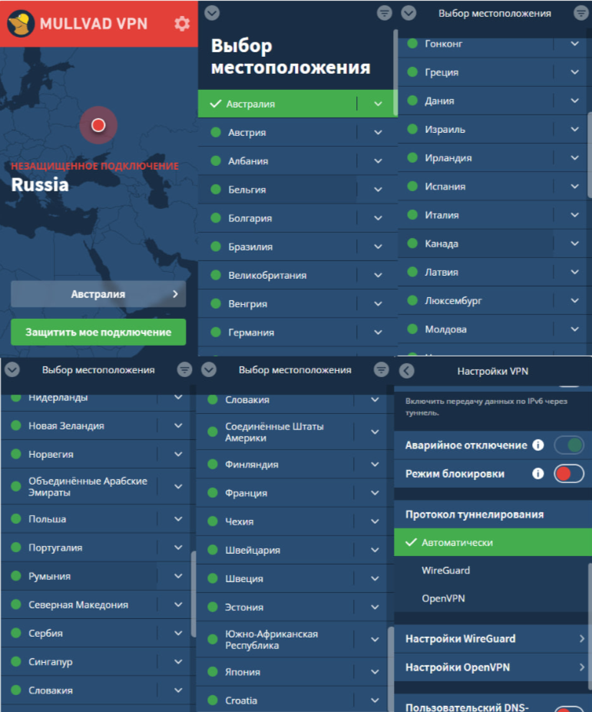
Task: Select Латвия from the location list
Action: click(x=476, y=272)
